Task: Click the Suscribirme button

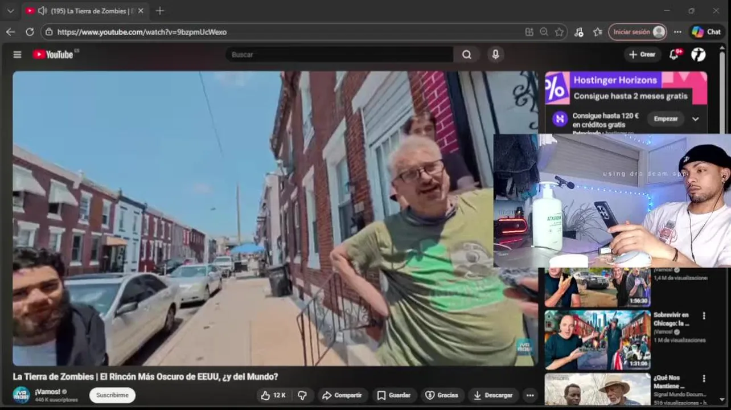Action: coord(112,395)
